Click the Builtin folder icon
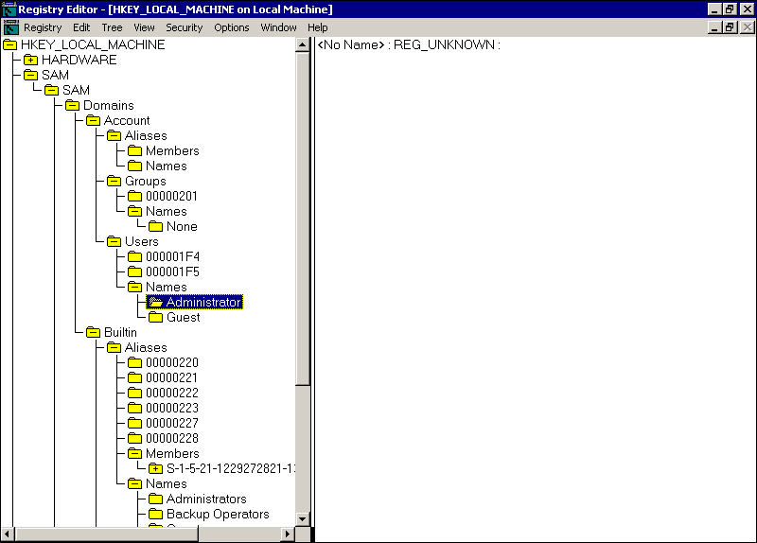The height and width of the screenshot is (543, 757). pos(94,332)
